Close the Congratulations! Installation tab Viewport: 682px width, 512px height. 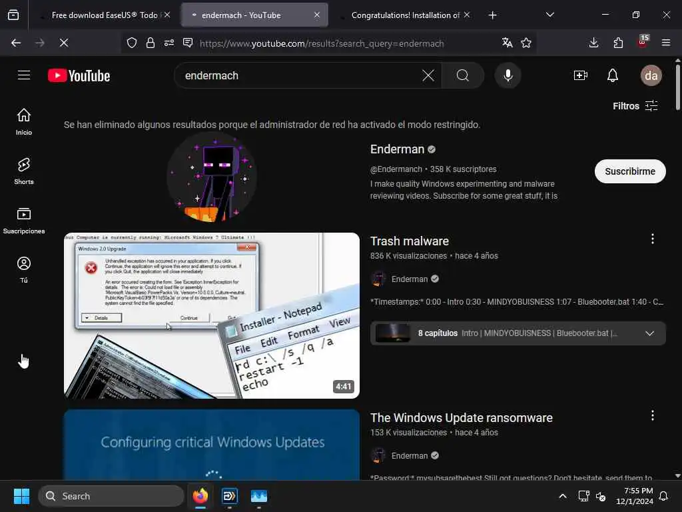pos(467,15)
